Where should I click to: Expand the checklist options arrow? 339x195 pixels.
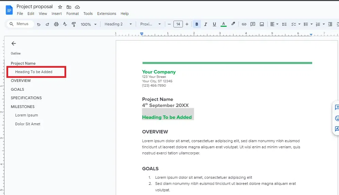299,24
